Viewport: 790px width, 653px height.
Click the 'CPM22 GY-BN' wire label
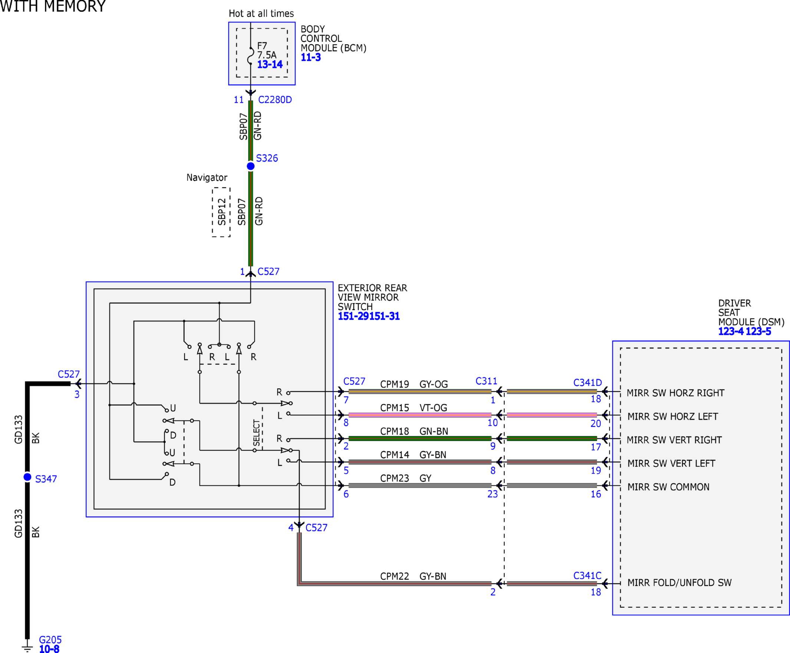(414, 576)
